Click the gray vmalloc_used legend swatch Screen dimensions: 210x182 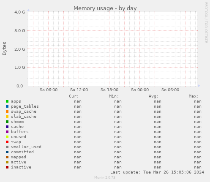coord(7,147)
